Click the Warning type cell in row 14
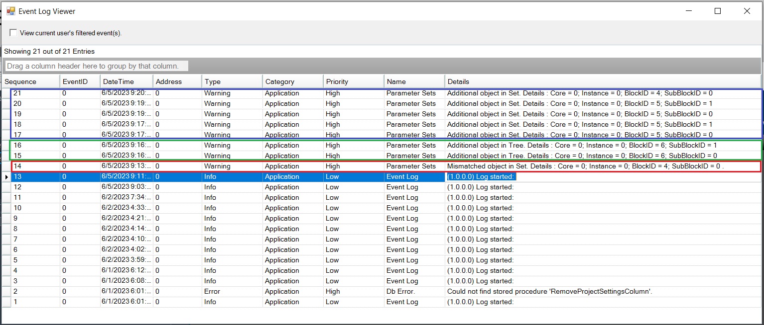764x325 pixels. (x=232, y=166)
